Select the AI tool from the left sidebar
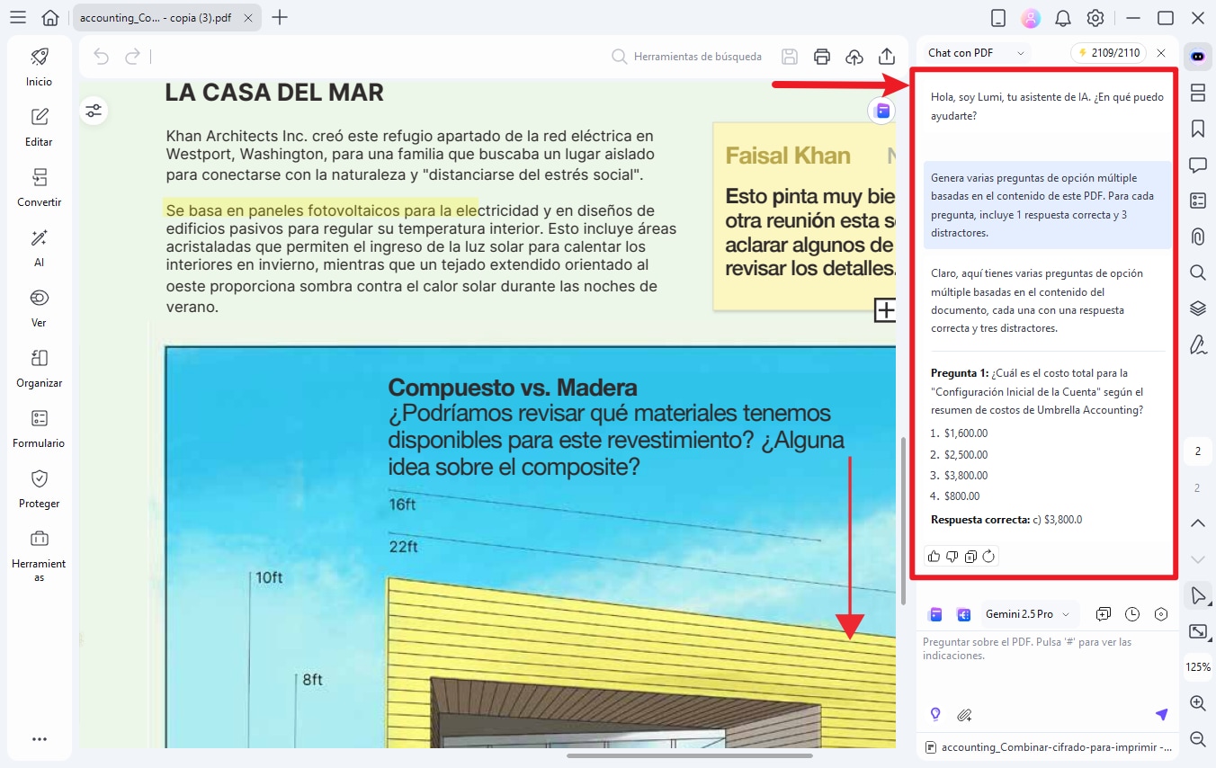 (39, 246)
